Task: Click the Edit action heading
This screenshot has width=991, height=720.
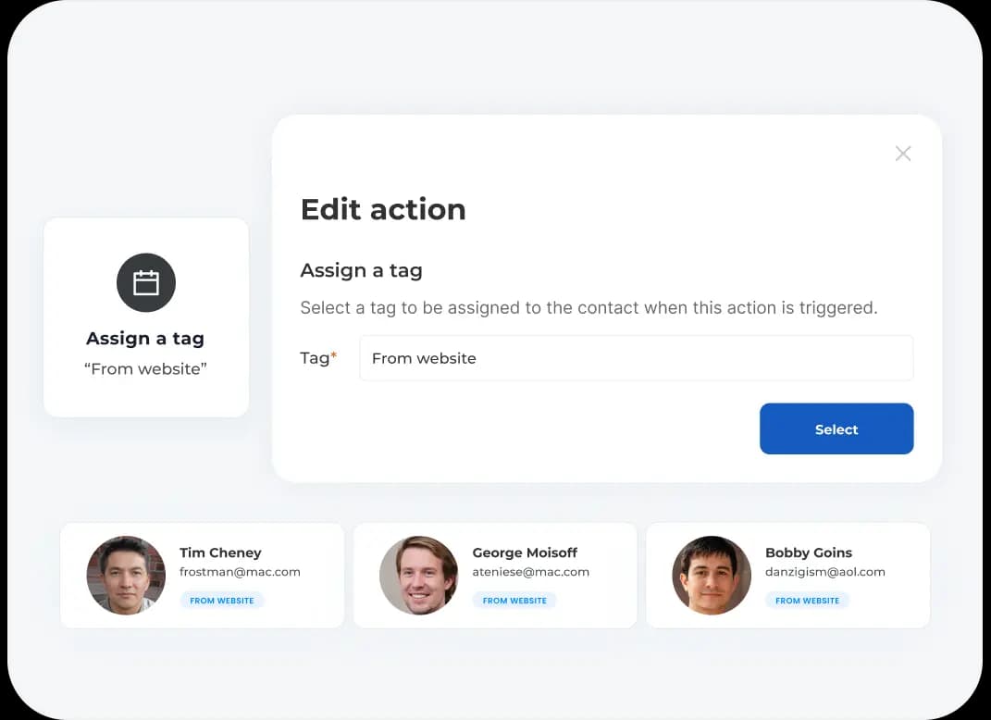Action: pyautogui.click(x=383, y=209)
